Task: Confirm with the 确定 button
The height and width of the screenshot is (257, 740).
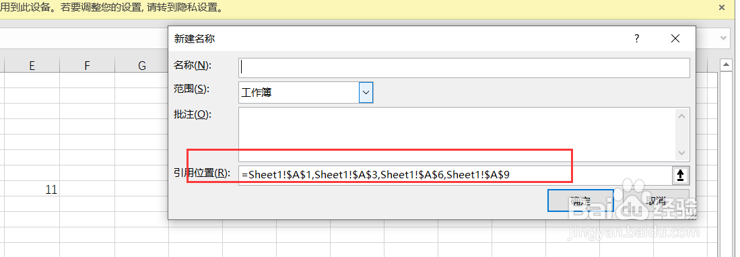Action: pos(580,200)
